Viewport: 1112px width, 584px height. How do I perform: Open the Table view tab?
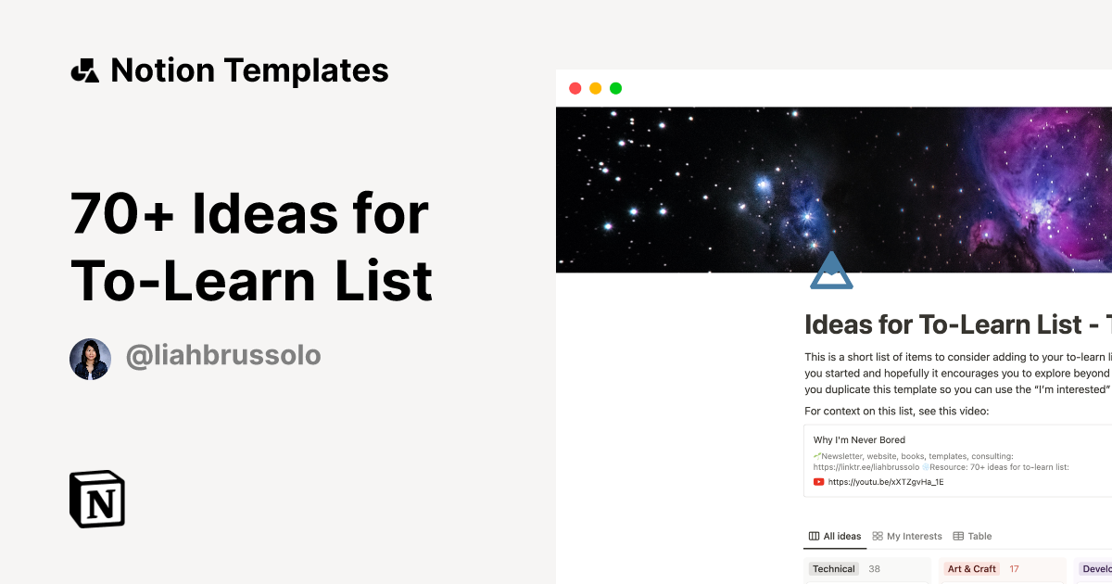coord(979,536)
